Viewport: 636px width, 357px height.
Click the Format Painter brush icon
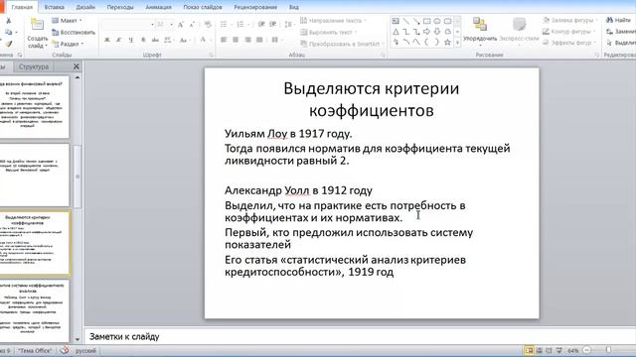(9, 44)
